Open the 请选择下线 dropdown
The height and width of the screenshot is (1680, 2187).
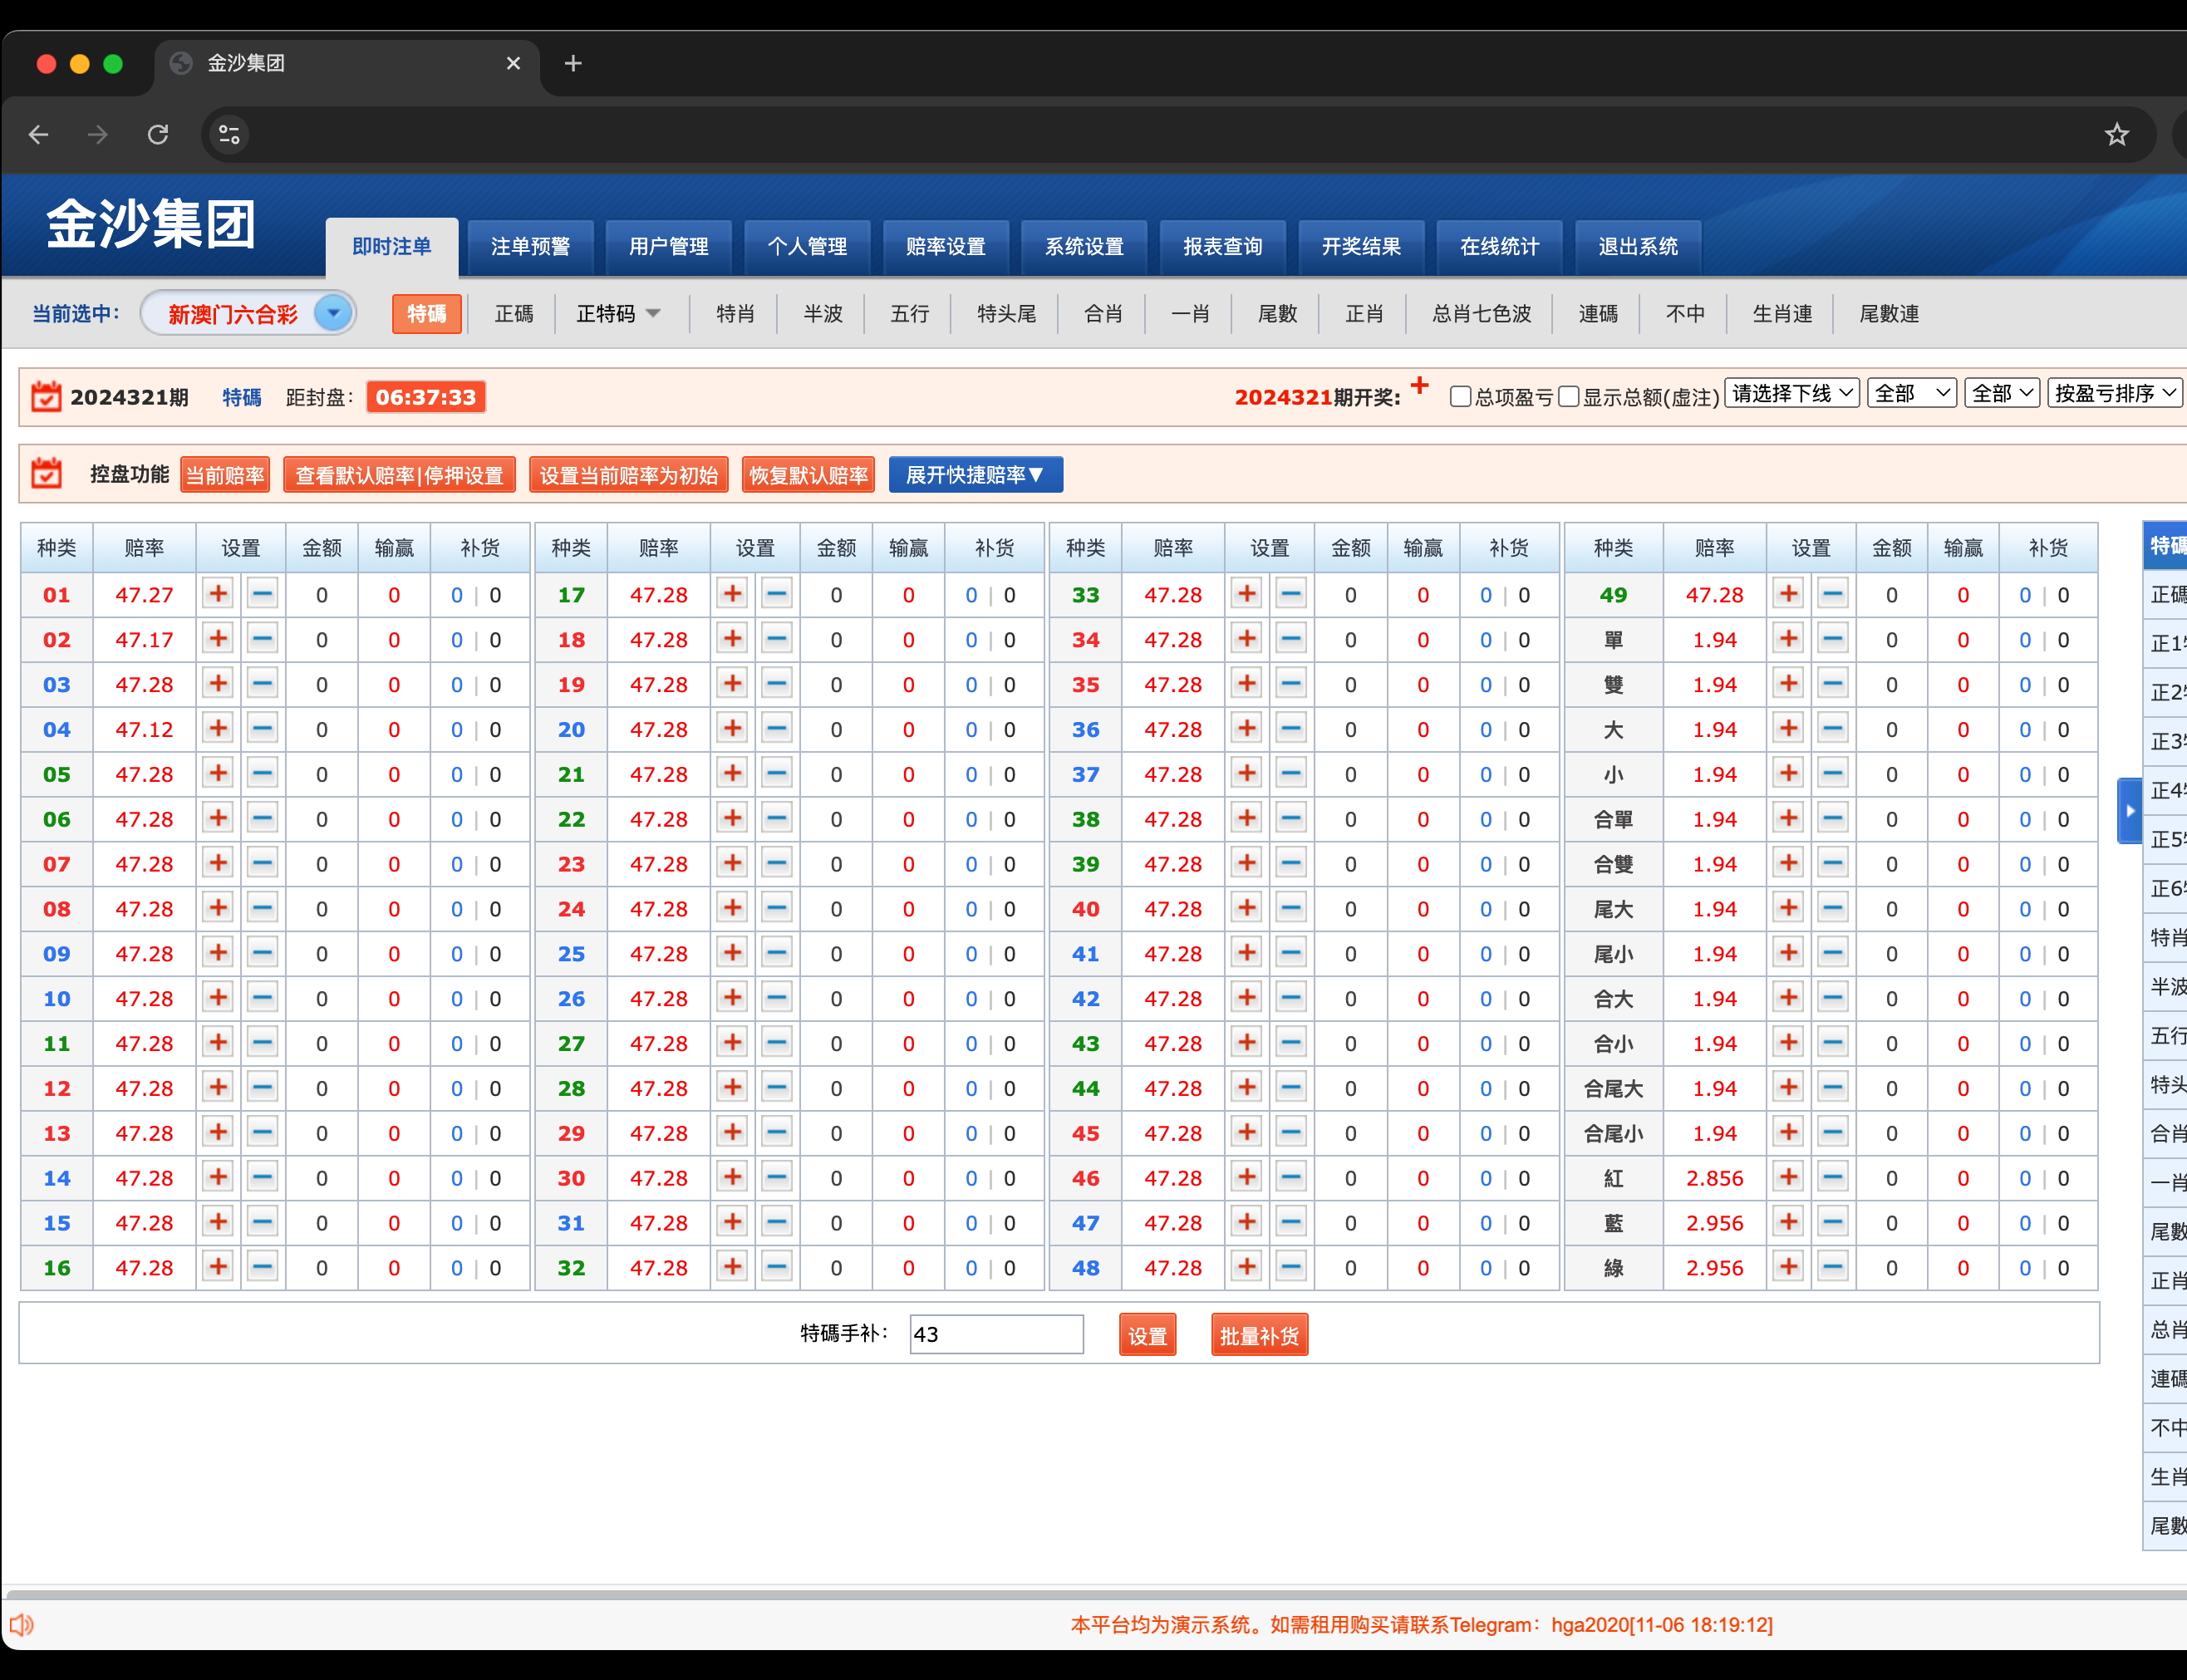1791,393
